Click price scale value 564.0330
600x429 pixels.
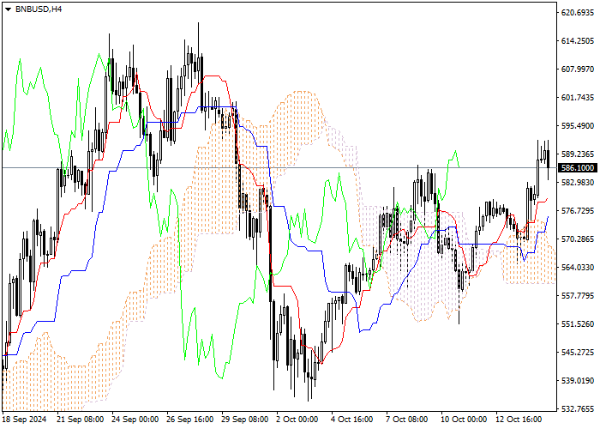pos(577,268)
